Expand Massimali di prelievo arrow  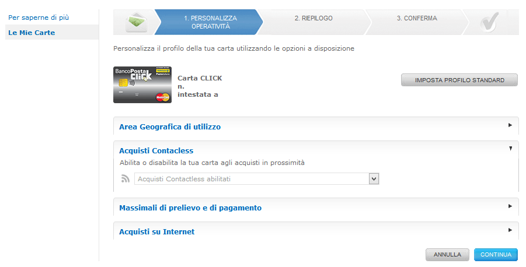coord(510,206)
